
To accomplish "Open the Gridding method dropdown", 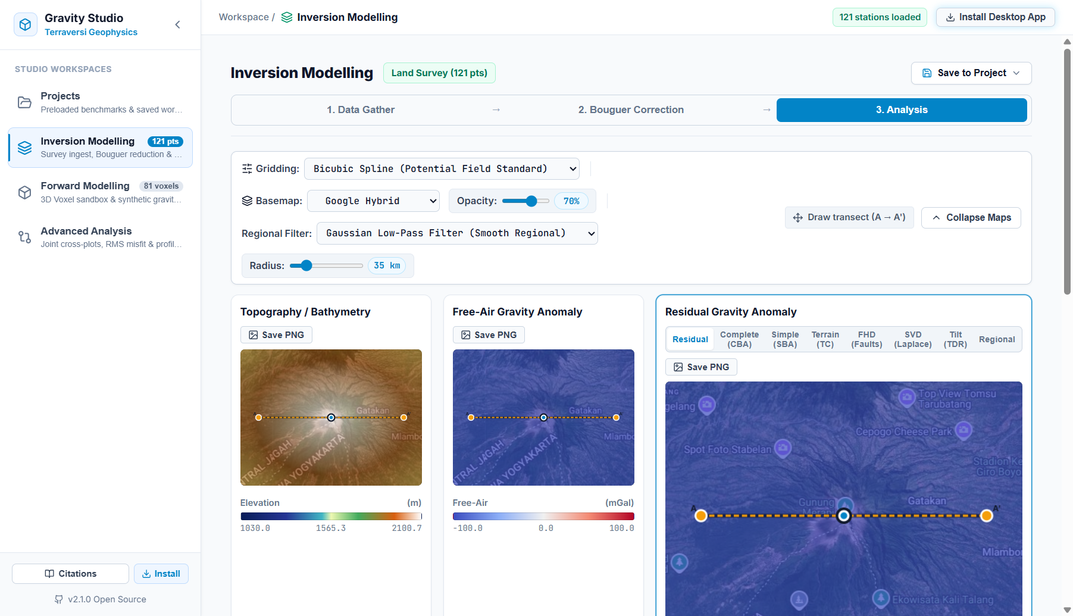I will [x=442, y=168].
